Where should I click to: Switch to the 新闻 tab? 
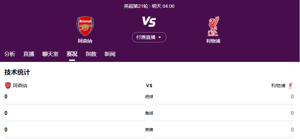[110, 54]
